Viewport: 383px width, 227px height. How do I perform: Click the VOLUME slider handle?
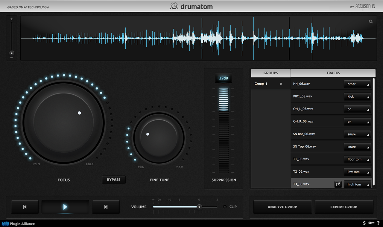(x=199, y=207)
